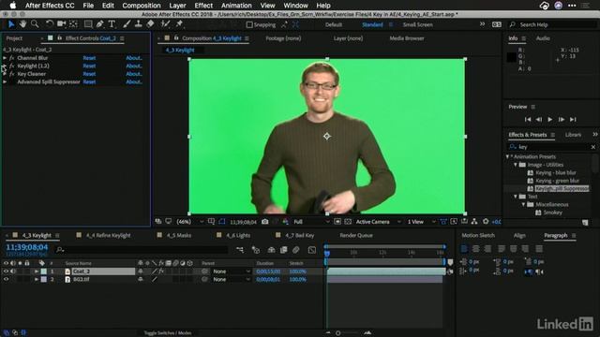Open the 1 View layout dropdown

click(x=421, y=222)
